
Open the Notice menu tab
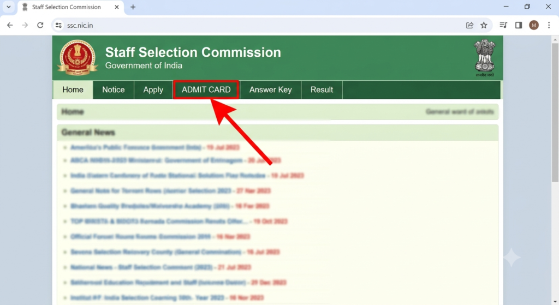click(114, 90)
